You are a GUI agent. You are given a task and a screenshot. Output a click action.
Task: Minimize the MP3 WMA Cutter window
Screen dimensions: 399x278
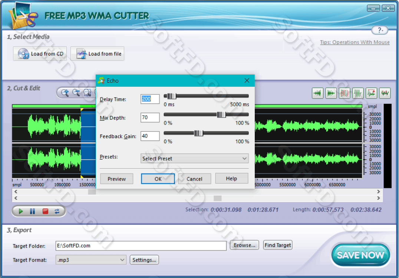coord(373,9)
